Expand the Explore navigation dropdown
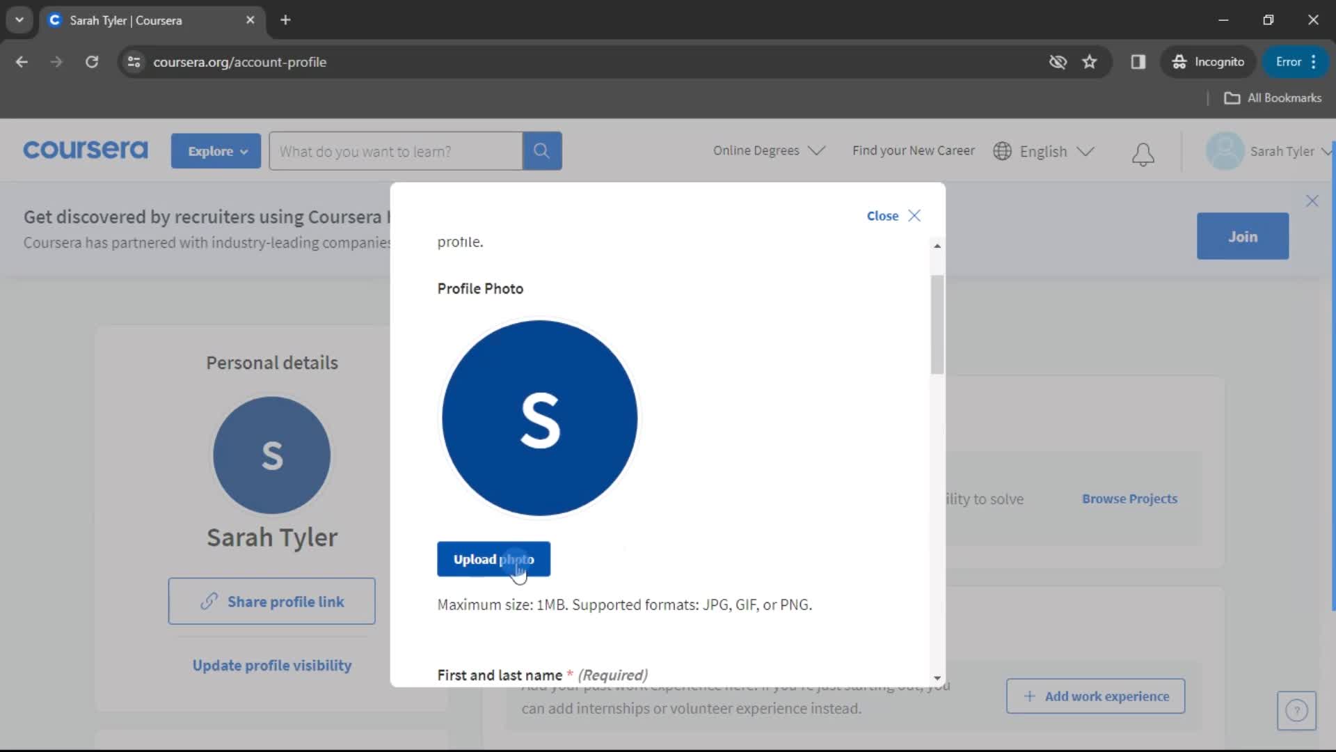1336x752 pixels. tap(216, 150)
